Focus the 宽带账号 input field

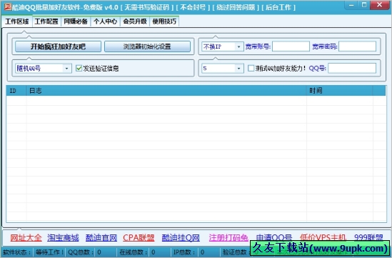click(x=291, y=46)
